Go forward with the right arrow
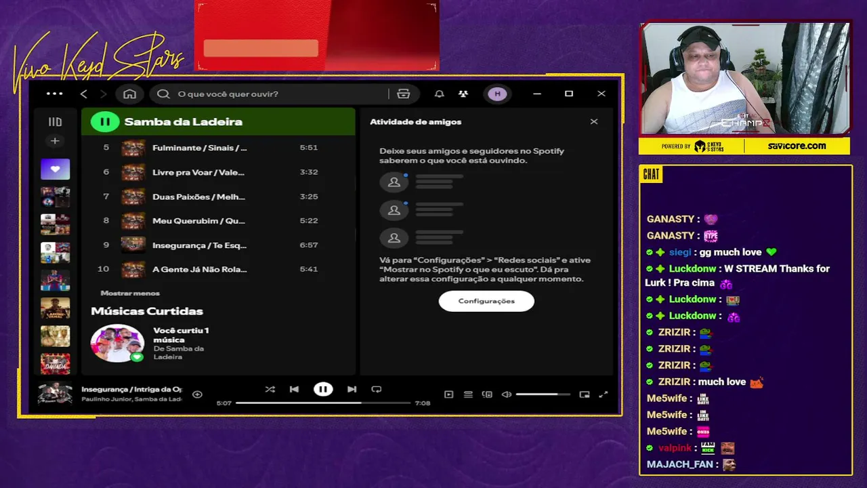 [103, 94]
